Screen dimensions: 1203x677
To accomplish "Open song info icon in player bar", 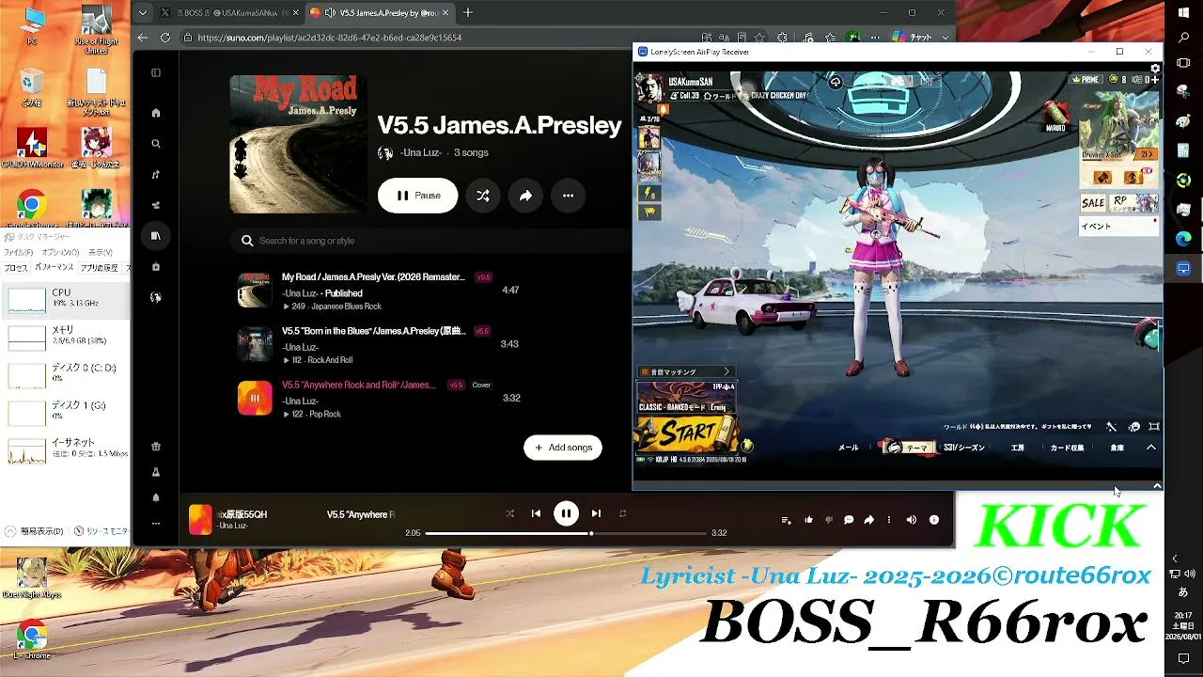I will coord(934,520).
